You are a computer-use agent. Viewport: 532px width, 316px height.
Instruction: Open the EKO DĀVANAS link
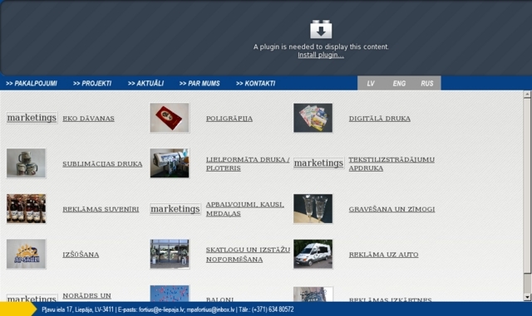coord(88,119)
